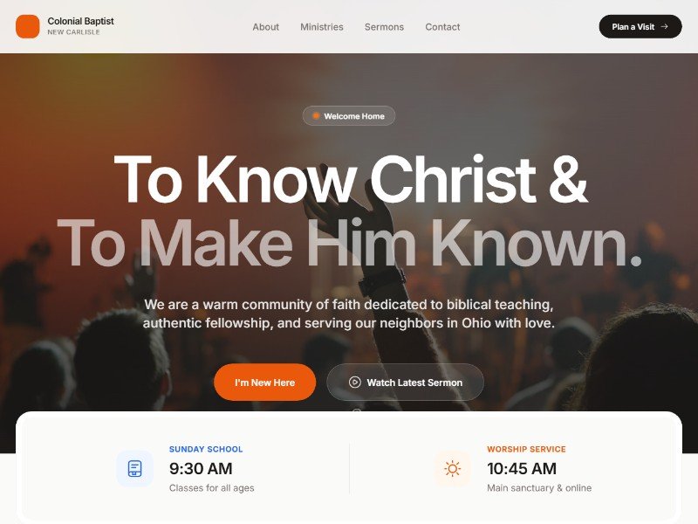This screenshot has height=524, width=698.
Task: Click the Welcome Home pill badge
Action: (348, 116)
